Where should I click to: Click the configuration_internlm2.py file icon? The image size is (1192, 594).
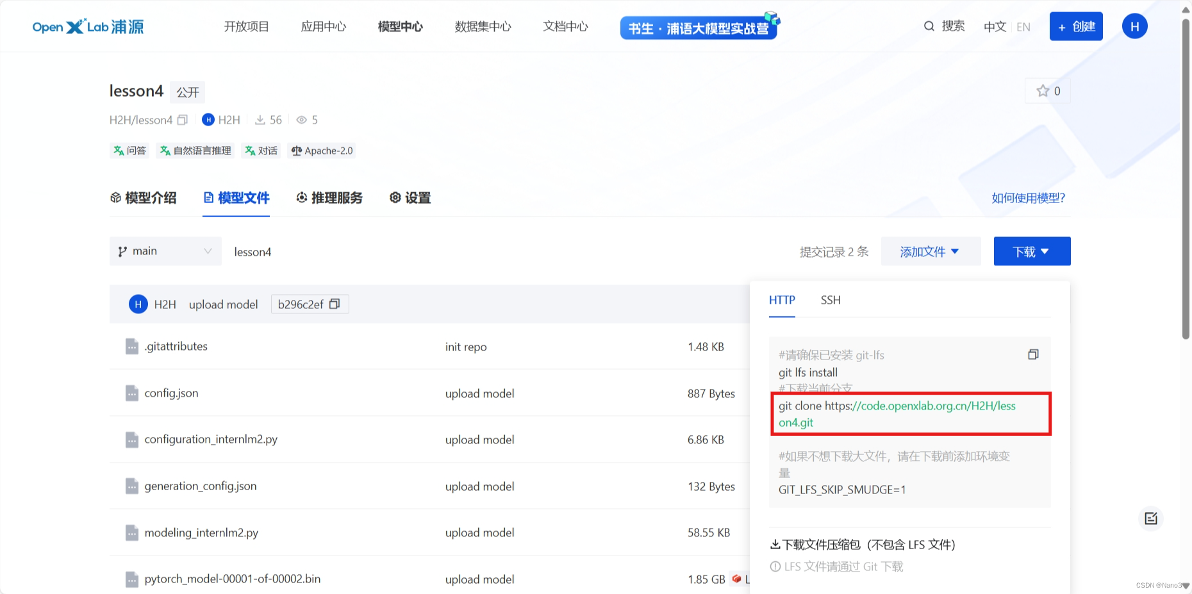point(132,439)
